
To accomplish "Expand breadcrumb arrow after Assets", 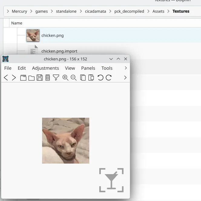I will 168,11.
